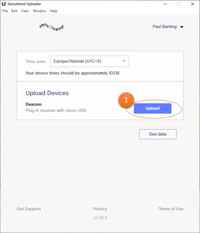
Task: Follow the Get Support link
Action: click(x=29, y=209)
